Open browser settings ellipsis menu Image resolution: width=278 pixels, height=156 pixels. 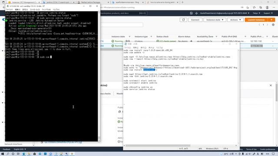click(274, 7)
